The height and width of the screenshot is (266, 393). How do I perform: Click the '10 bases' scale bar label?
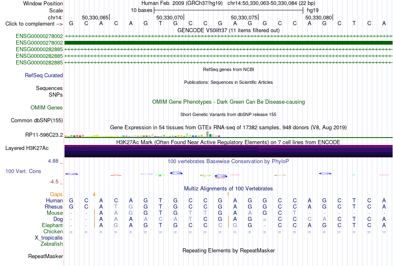point(141,10)
